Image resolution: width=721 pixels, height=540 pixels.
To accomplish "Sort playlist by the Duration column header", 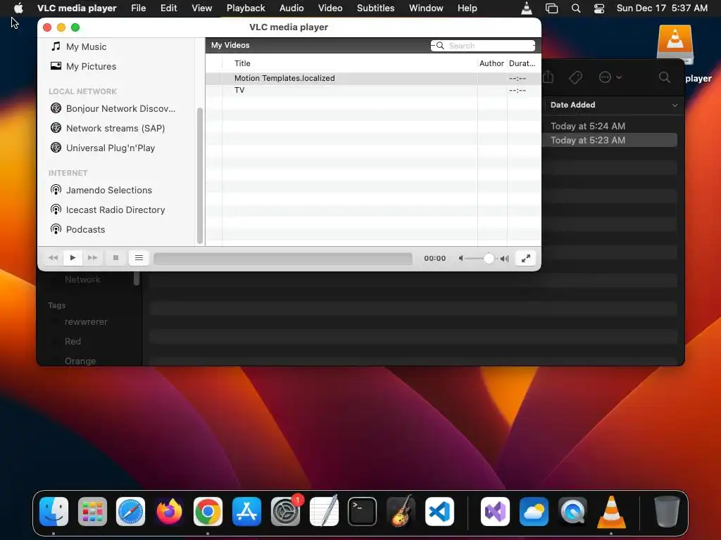I will (x=522, y=63).
